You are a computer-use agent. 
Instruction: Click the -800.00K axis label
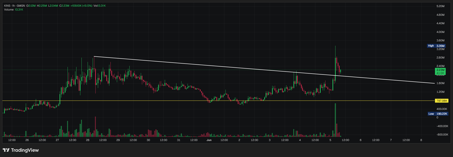tap(442, 135)
